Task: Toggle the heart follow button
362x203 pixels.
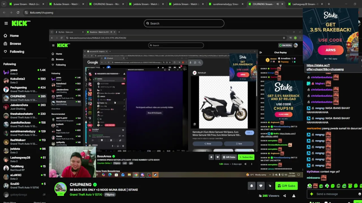Action: pos(261,186)
